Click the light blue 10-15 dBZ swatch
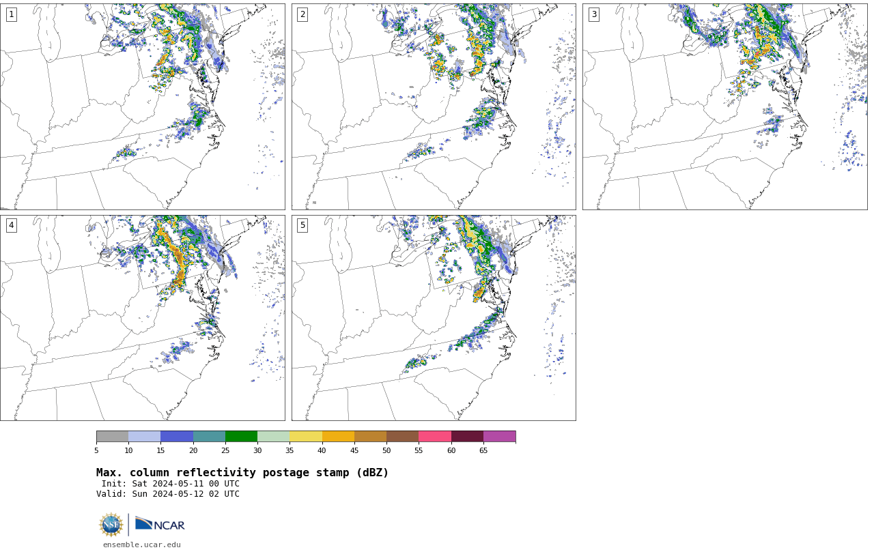874x552 pixels. [x=145, y=437]
